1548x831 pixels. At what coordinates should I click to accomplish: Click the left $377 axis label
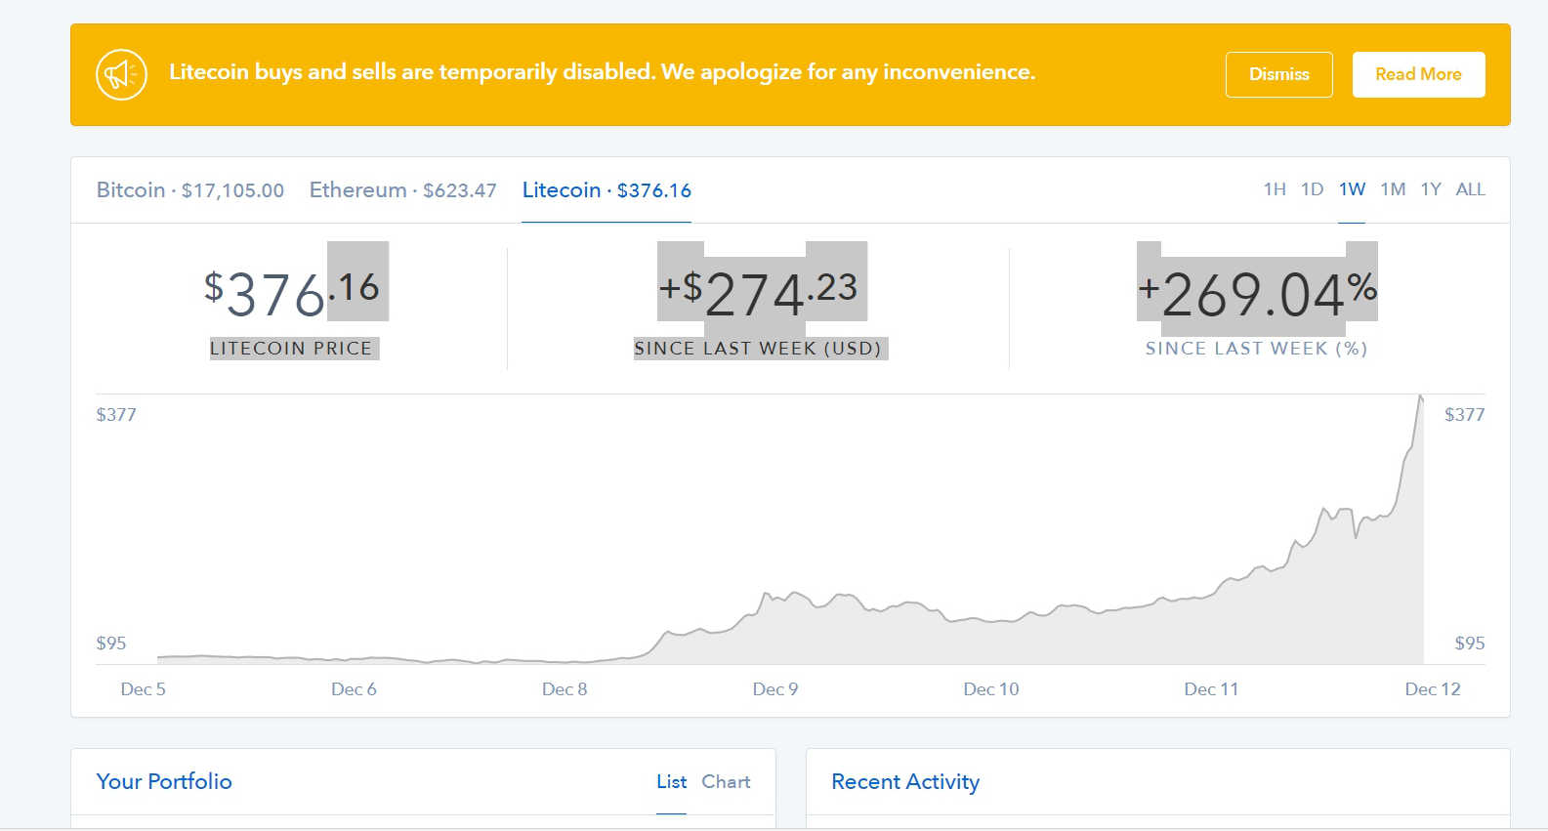116,415
